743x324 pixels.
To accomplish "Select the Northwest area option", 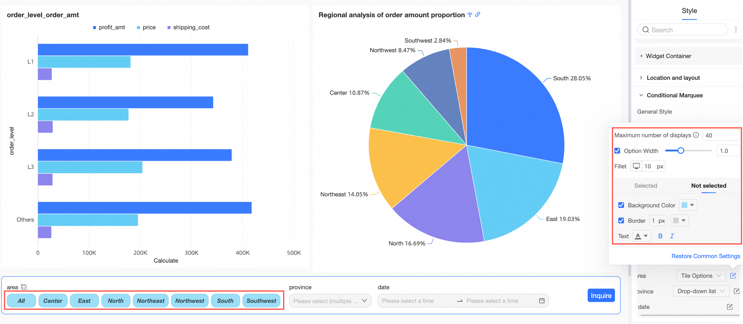I will (190, 301).
